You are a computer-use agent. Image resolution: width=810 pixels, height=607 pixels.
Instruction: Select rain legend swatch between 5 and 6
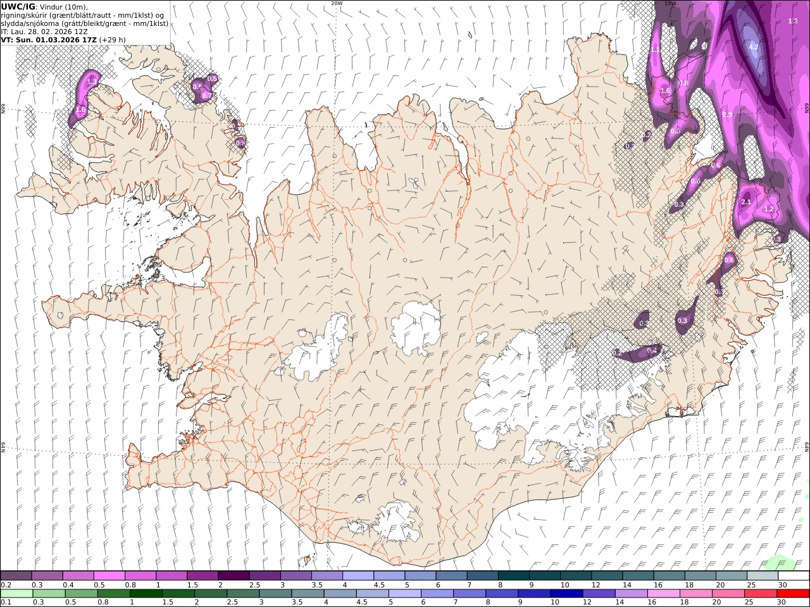(404, 594)
